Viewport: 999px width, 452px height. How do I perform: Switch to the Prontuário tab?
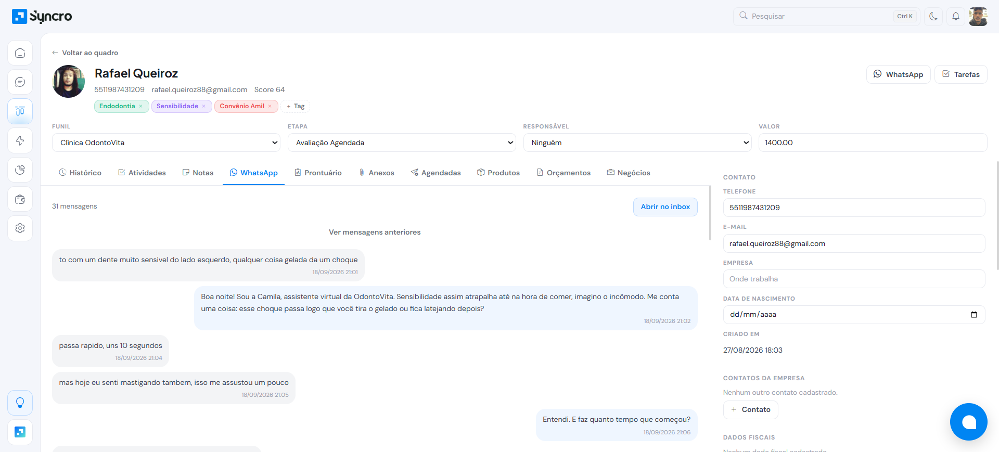point(318,173)
